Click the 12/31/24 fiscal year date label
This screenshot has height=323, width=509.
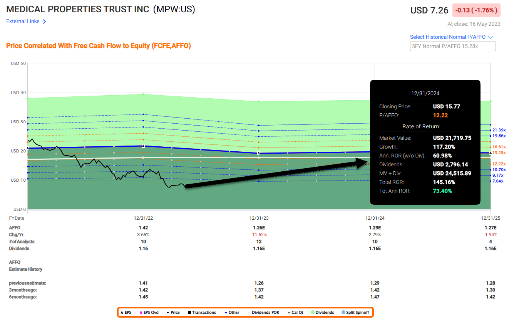click(375, 218)
